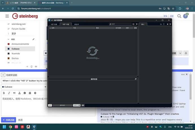Open composer options gear
Screen dimensions: 195x130
(x=35, y=93)
